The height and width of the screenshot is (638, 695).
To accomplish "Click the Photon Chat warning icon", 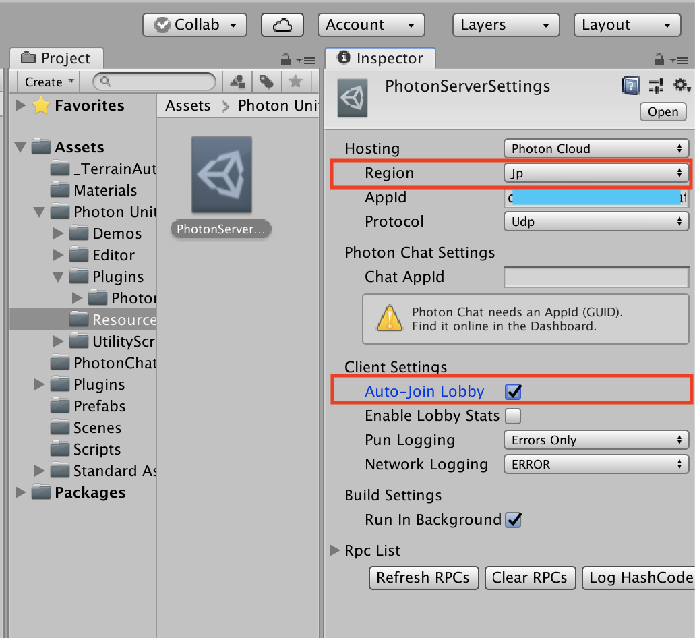I will click(389, 318).
